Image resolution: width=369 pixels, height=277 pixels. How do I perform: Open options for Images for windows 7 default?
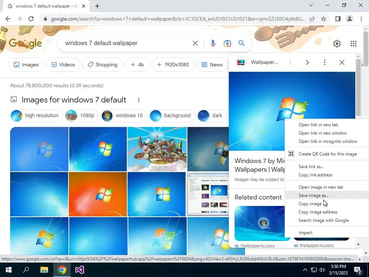(x=139, y=100)
